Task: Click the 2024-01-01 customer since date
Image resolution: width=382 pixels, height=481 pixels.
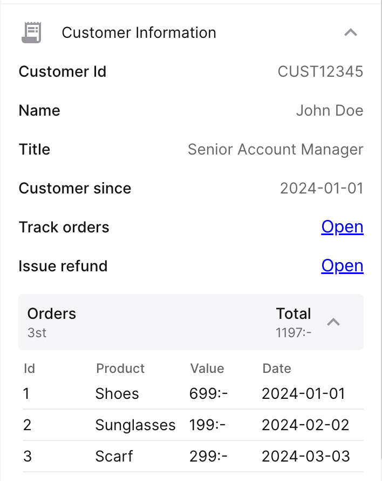Action: pos(322,188)
